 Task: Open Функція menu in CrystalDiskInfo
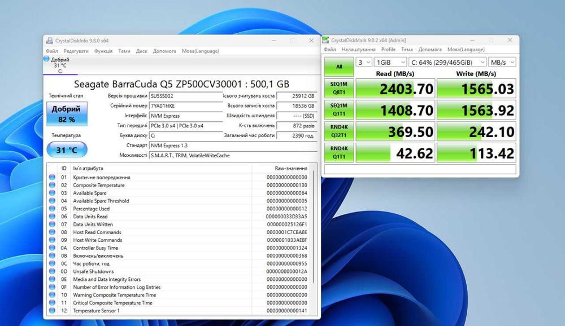(103, 51)
